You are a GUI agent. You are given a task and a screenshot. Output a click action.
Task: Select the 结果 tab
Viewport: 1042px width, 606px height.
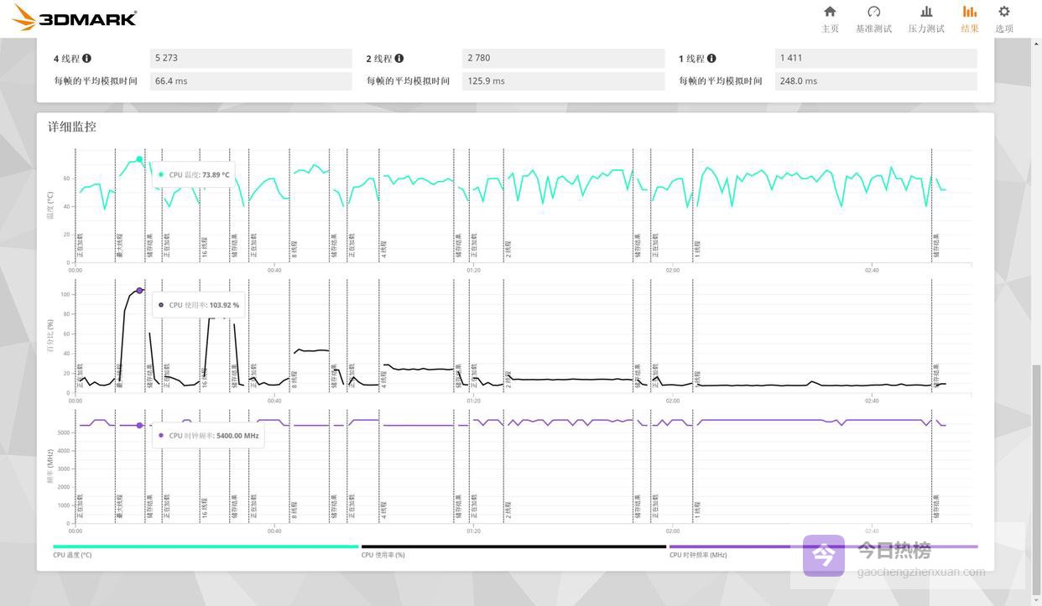pyautogui.click(x=970, y=18)
